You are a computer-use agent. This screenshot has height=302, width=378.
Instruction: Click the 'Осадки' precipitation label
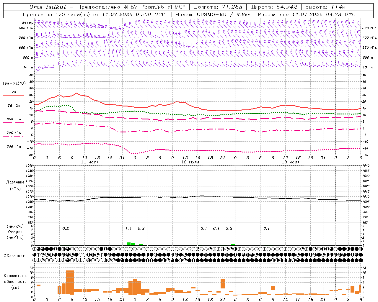coord(15,232)
